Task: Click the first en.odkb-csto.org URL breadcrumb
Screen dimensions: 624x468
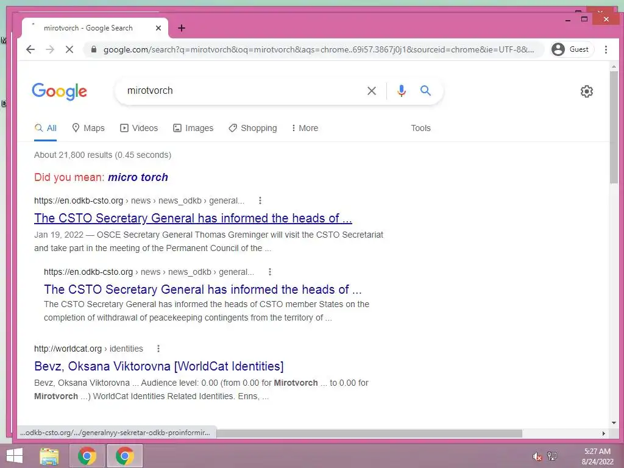Action: [x=140, y=200]
